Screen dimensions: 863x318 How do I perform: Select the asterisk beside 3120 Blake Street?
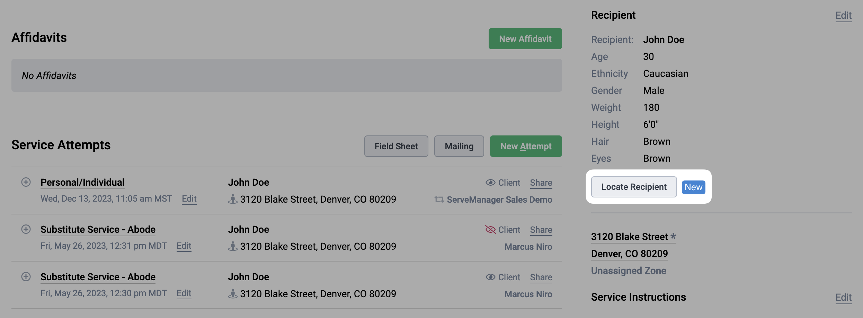(673, 236)
